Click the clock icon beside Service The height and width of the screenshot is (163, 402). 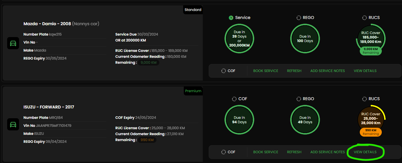[231, 18]
